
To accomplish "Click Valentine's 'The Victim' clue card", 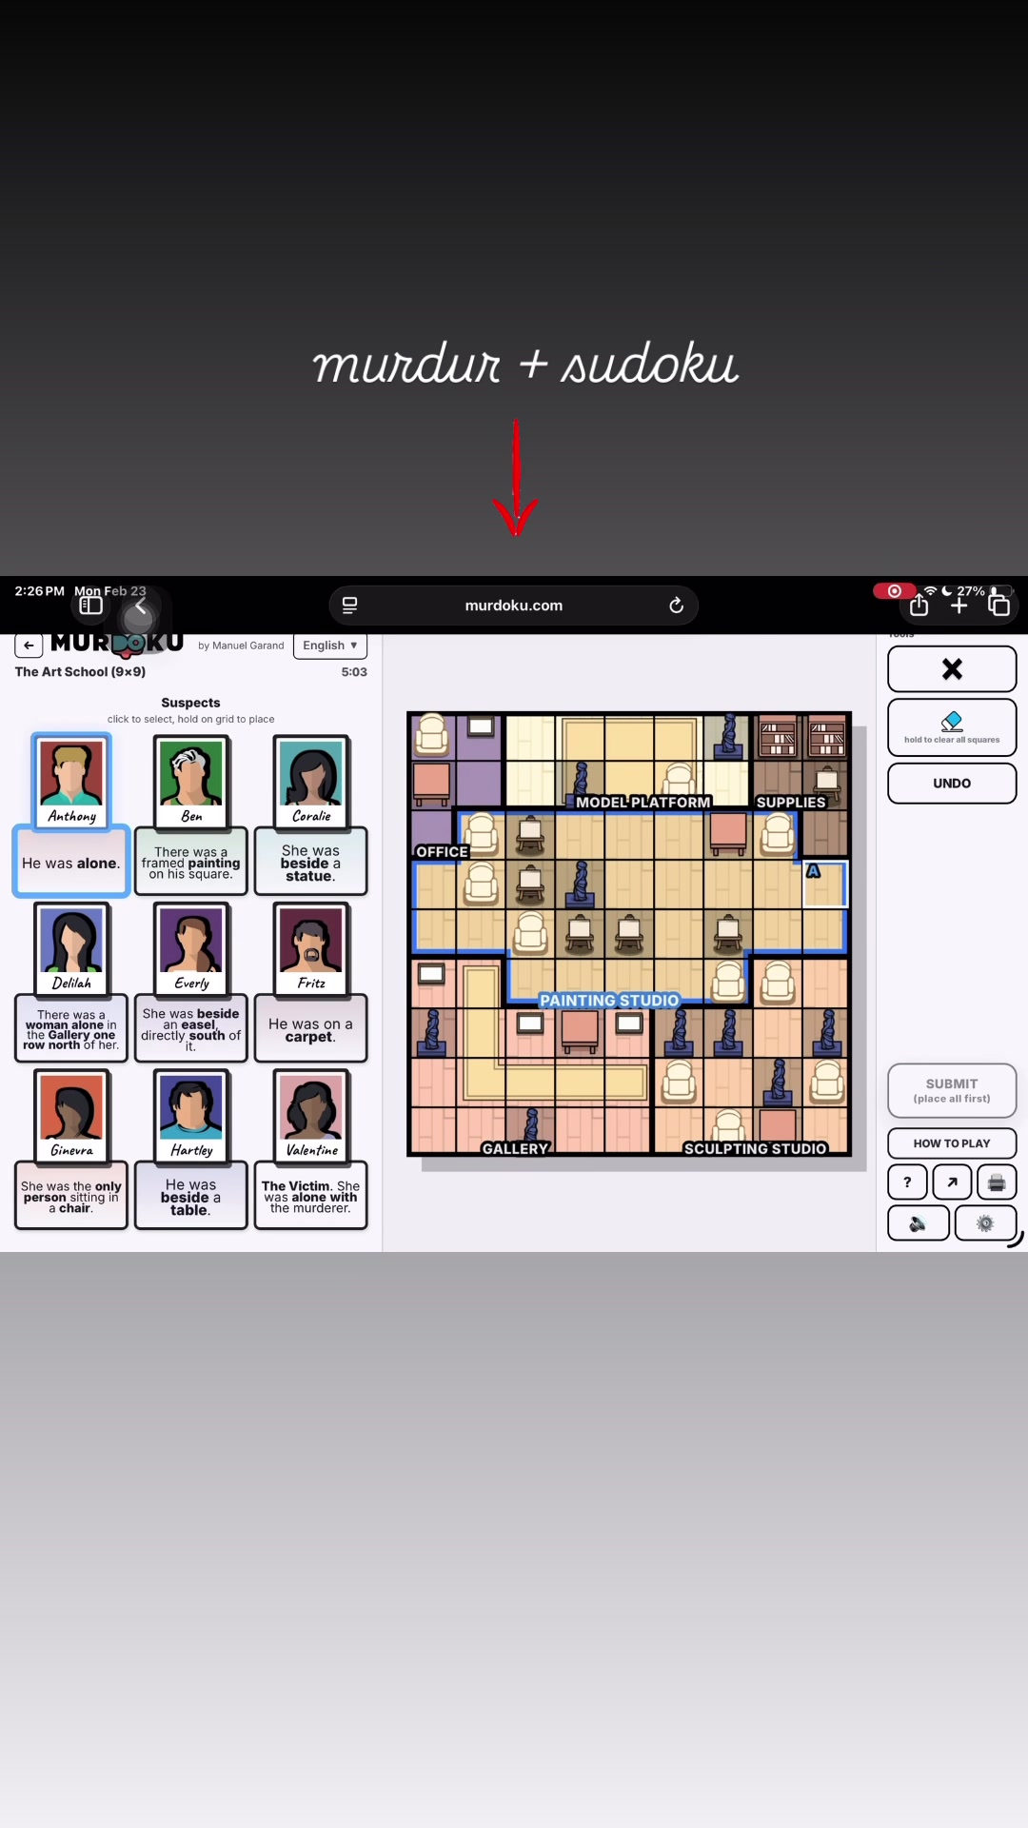I will tap(311, 1197).
